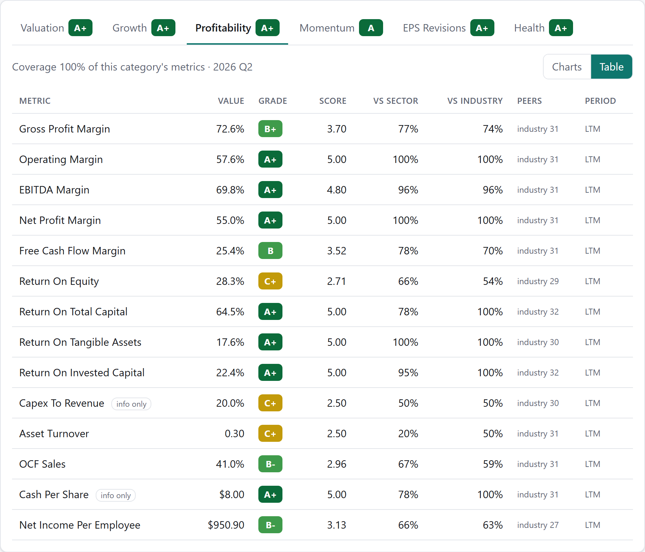Select Return On Invested Capital metric name

tap(82, 373)
